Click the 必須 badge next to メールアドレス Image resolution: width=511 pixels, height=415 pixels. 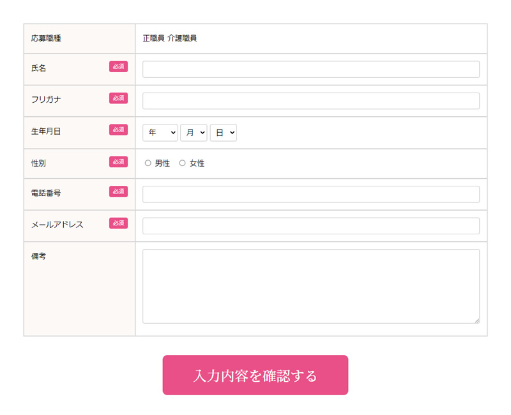click(118, 223)
